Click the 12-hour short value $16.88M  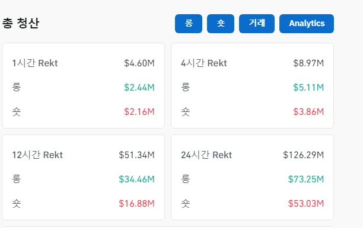[x=136, y=204]
